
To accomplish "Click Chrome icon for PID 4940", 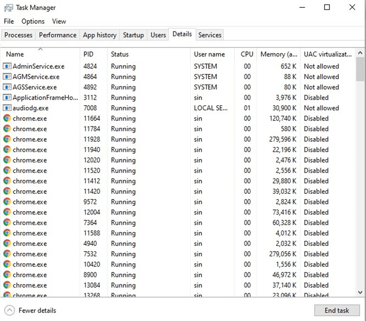I will click(7, 243).
